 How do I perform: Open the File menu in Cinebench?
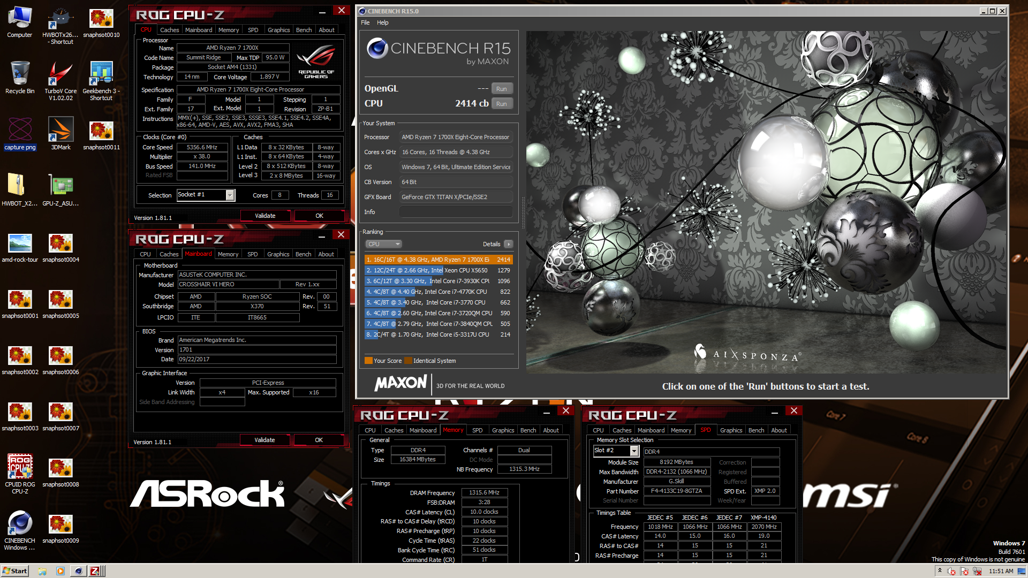[x=365, y=22]
